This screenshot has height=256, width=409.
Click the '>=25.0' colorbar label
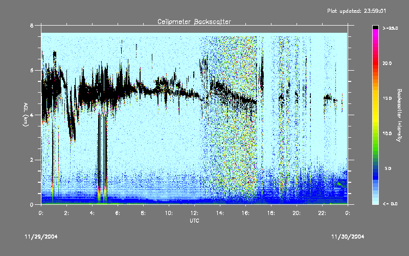(390, 28)
